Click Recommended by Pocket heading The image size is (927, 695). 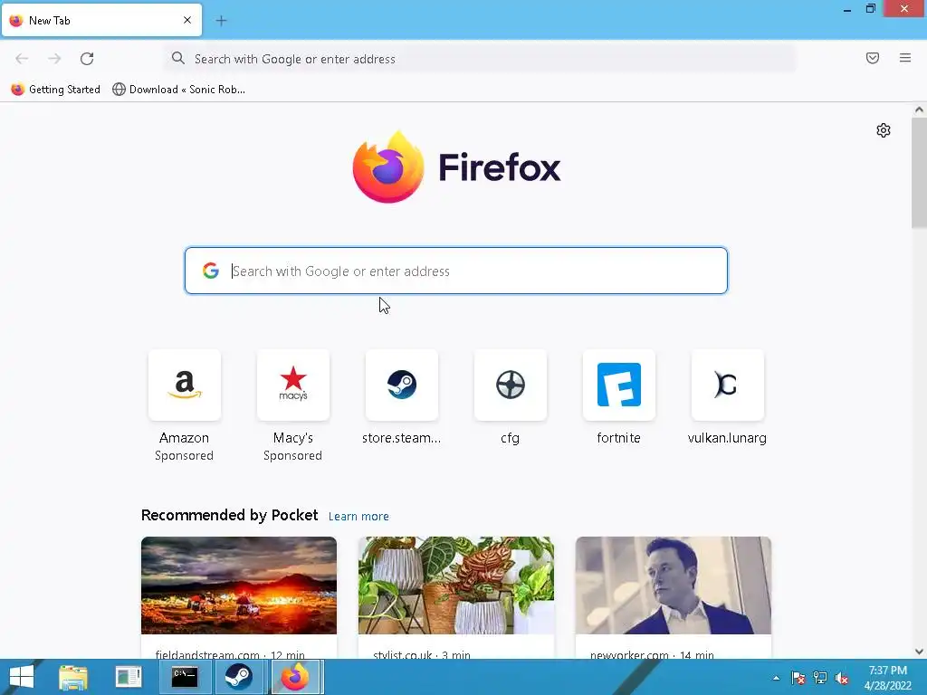[x=229, y=515]
